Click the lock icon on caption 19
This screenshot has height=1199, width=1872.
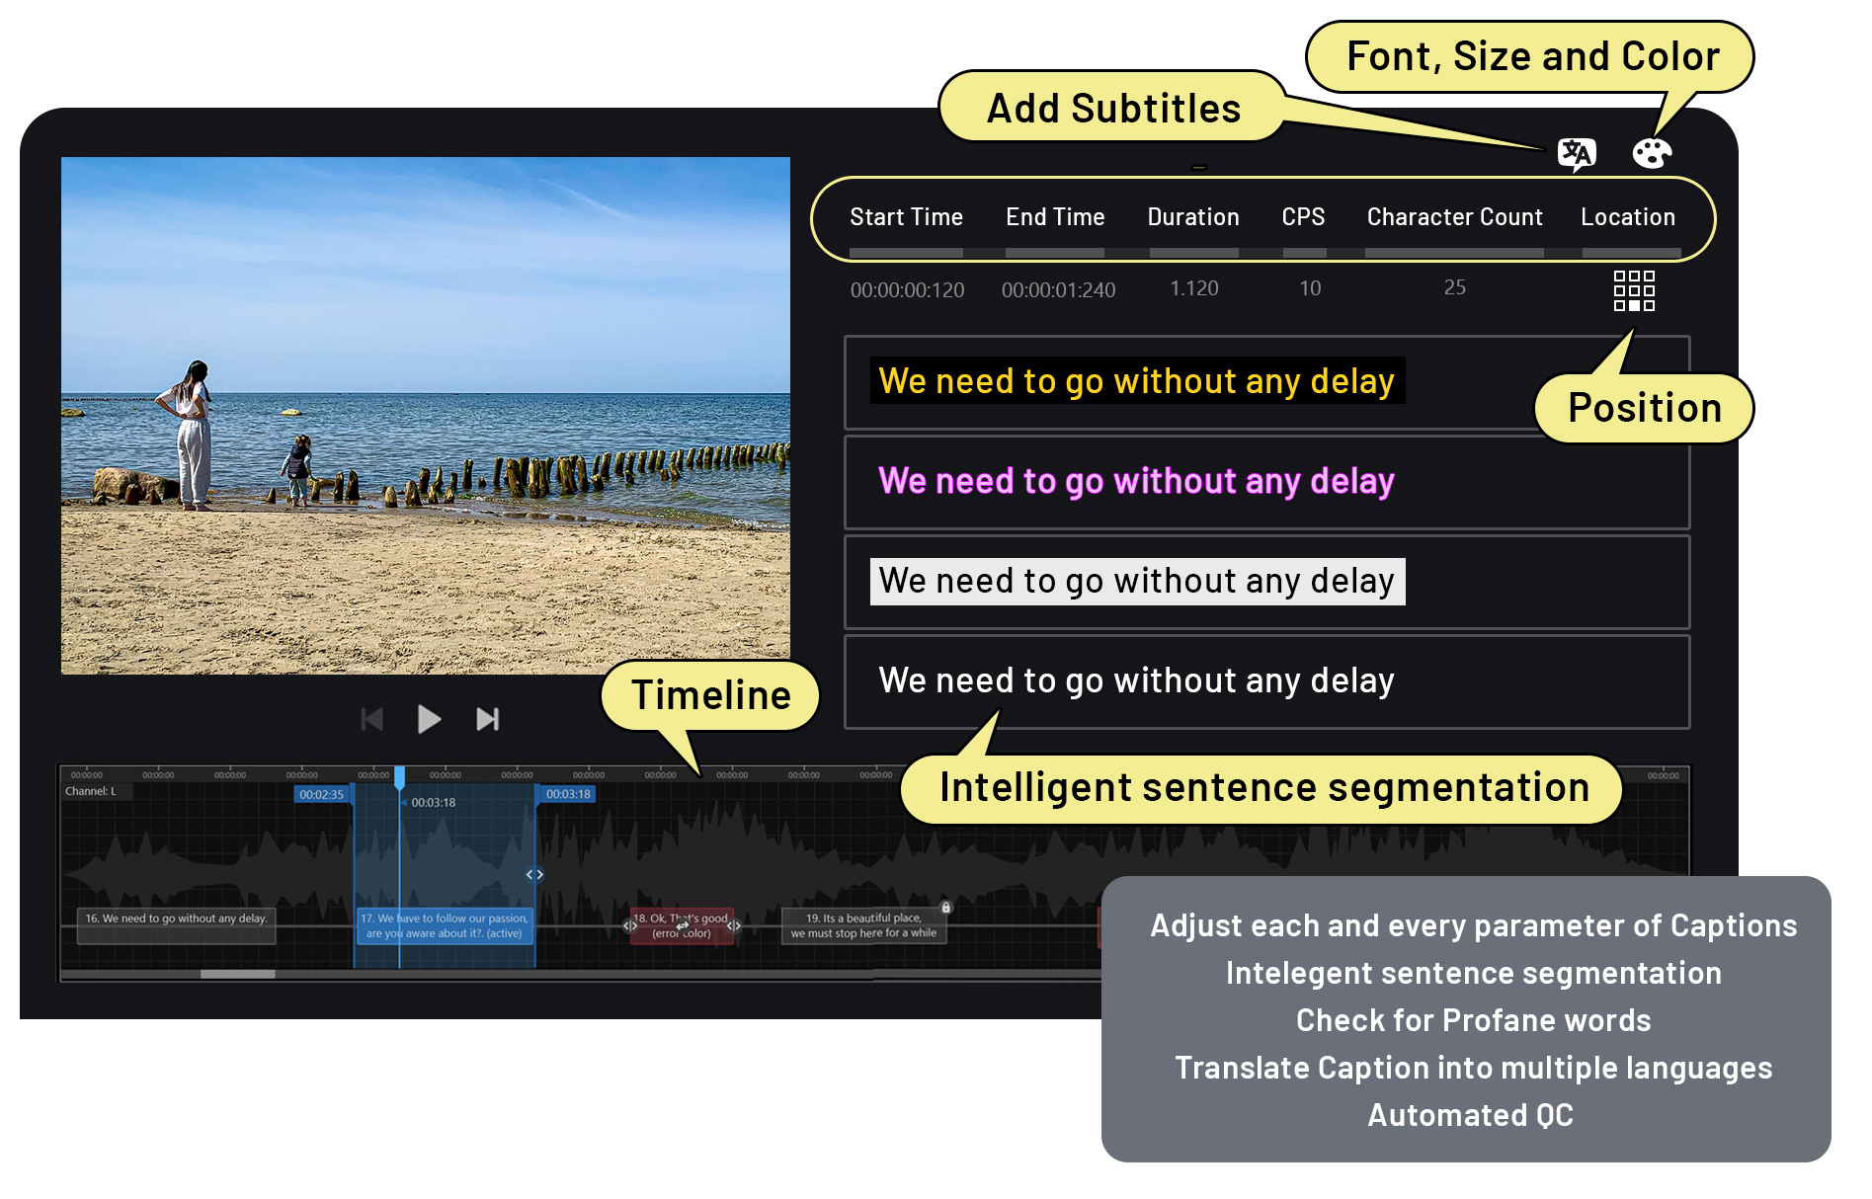(x=946, y=907)
